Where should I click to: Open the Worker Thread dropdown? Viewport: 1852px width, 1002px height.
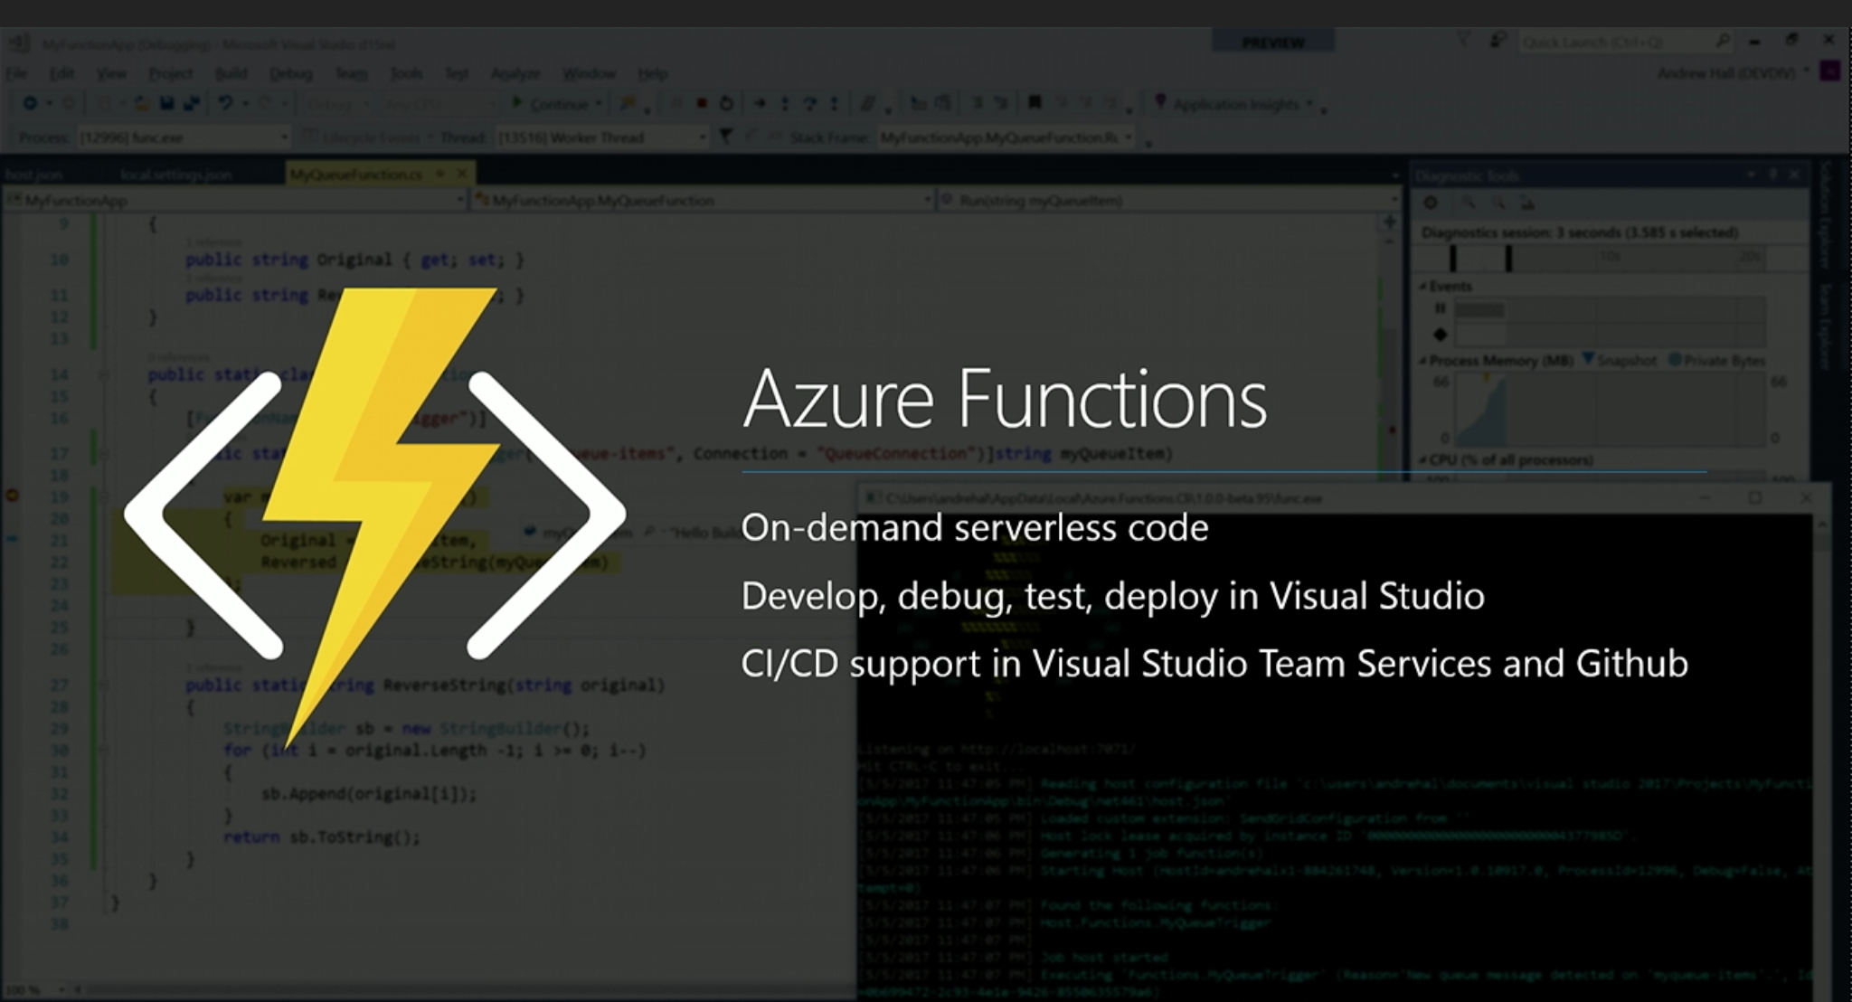coord(601,137)
